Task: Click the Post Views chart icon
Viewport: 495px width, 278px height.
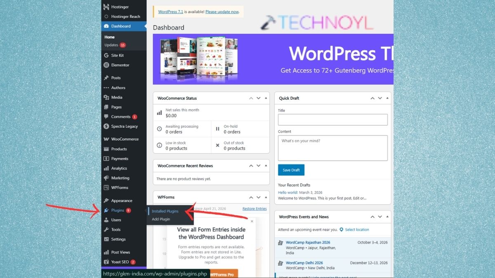Action: coord(106,252)
